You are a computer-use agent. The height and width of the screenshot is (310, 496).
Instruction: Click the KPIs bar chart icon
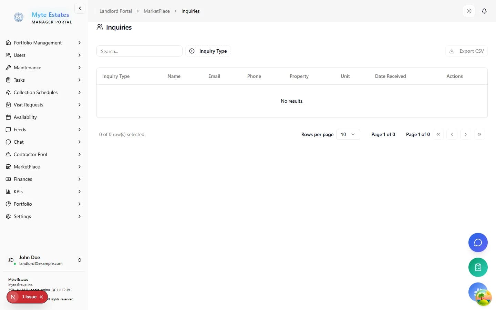coord(8,192)
